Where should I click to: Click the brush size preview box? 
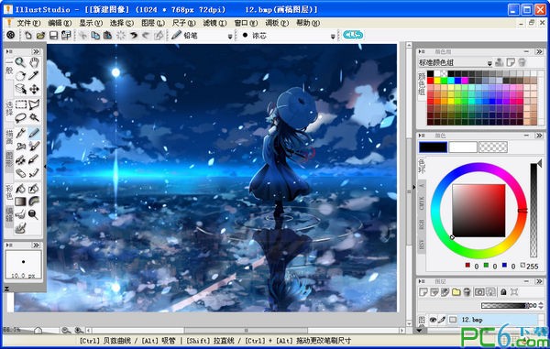(x=23, y=265)
